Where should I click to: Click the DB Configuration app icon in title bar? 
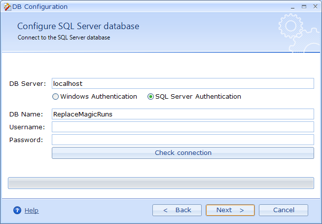click(7, 7)
